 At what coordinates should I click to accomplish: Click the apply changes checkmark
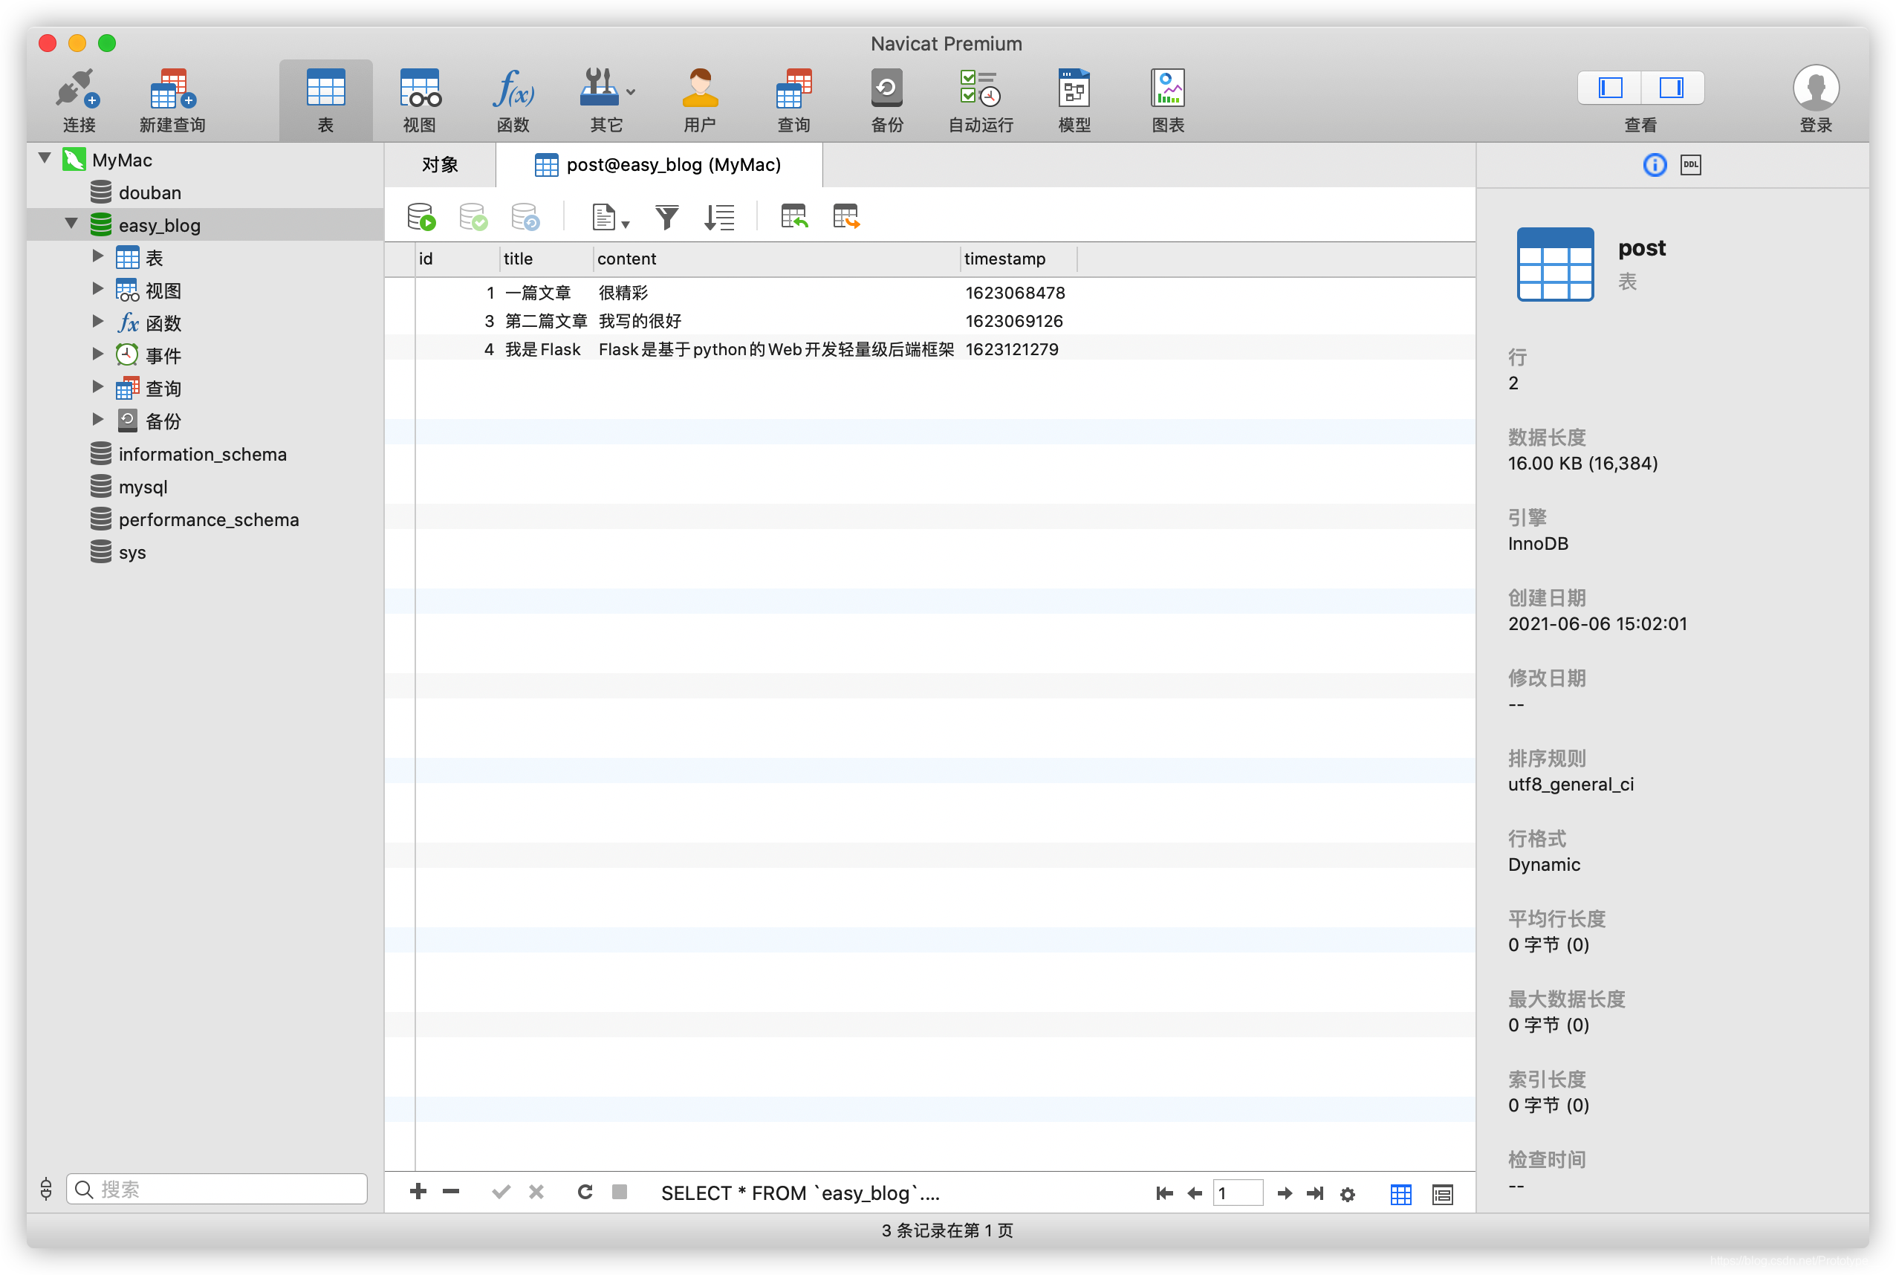coord(501,1192)
